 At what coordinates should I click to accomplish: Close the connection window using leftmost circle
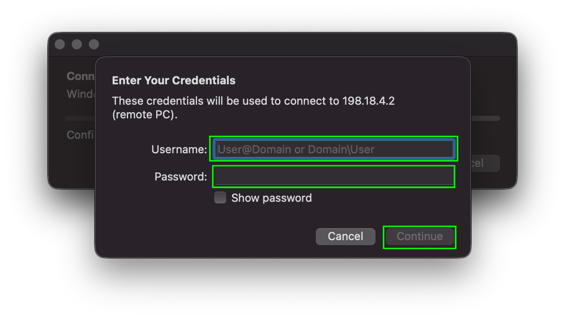click(x=60, y=44)
